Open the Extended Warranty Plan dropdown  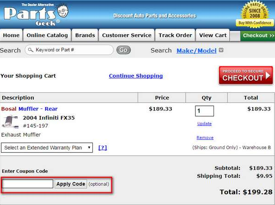pos(47,148)
